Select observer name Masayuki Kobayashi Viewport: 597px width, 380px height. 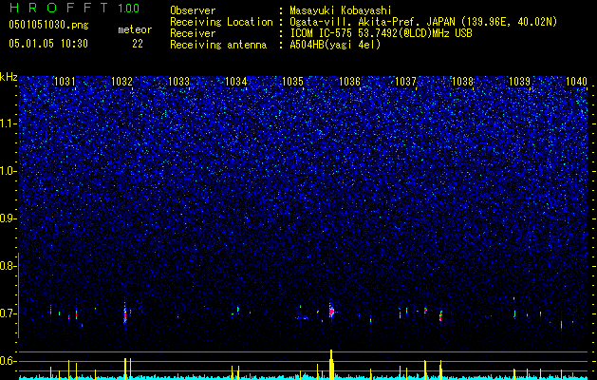pos(341,11)
